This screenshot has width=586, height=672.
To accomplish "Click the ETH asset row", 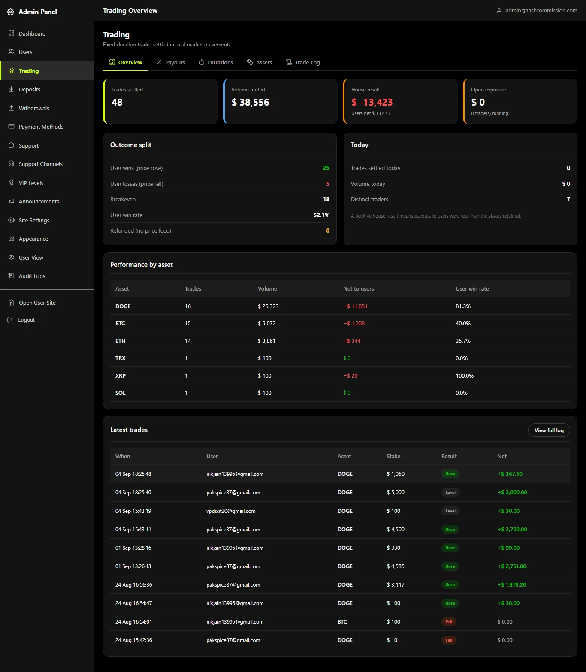I will (340, 341).
